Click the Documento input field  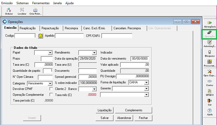(x=88, y=71)
